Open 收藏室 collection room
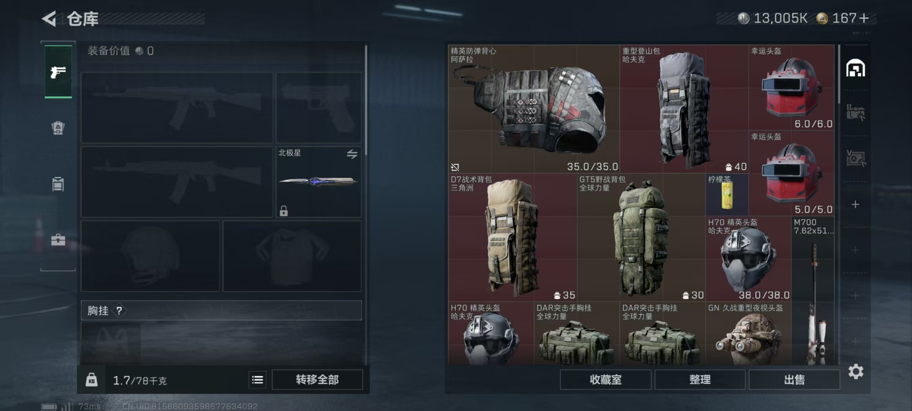 (x=606, y=380)
